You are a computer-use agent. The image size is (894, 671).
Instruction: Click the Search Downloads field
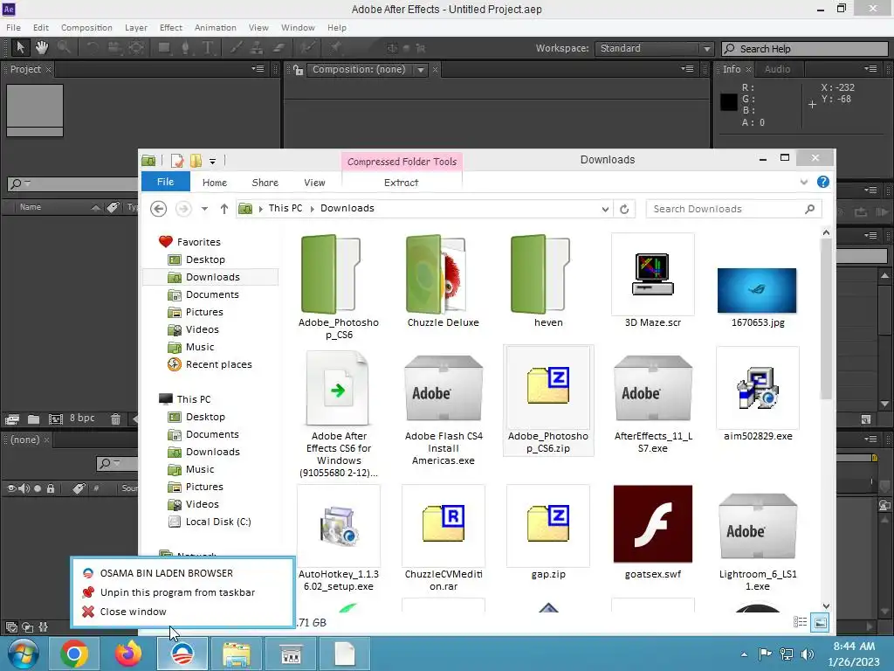click(x=733, y=210)
